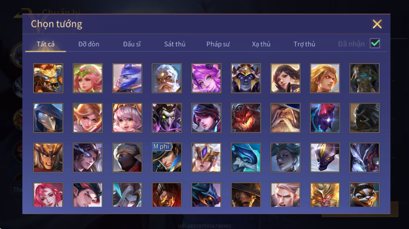
Task: Choose the white-bearded old man hero
Action: click(167, 78)
